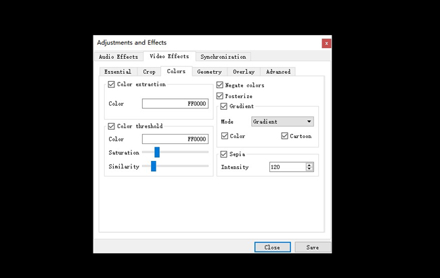Increase Intensity with the up arrow
The width and height of the screenshot is (440, 278).
coord(309,165)
